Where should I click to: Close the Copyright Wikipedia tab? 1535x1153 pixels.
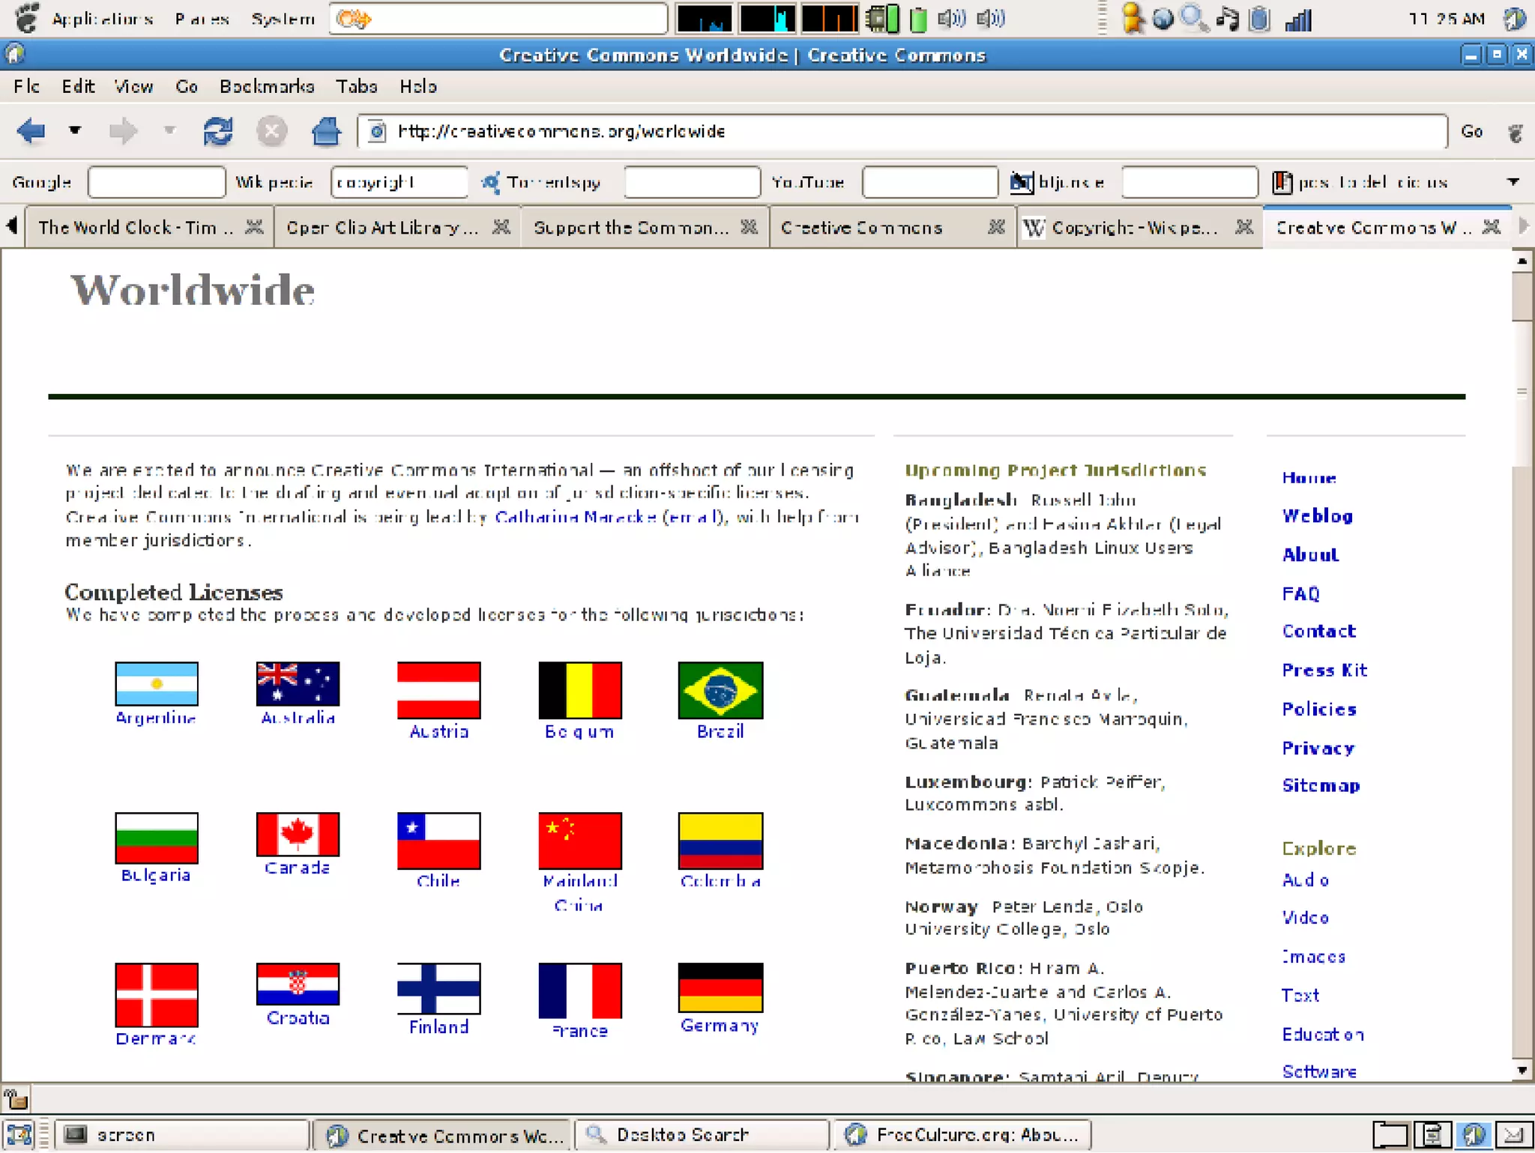[1243, 227]
